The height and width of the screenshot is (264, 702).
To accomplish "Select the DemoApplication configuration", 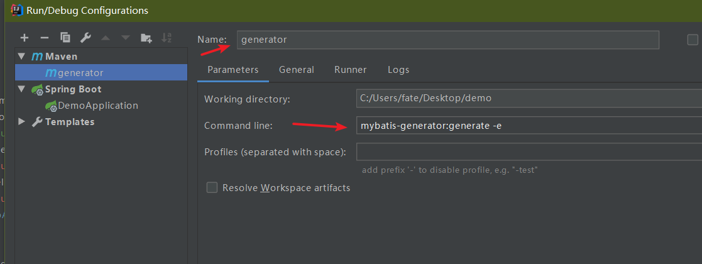I will (101, 106).
